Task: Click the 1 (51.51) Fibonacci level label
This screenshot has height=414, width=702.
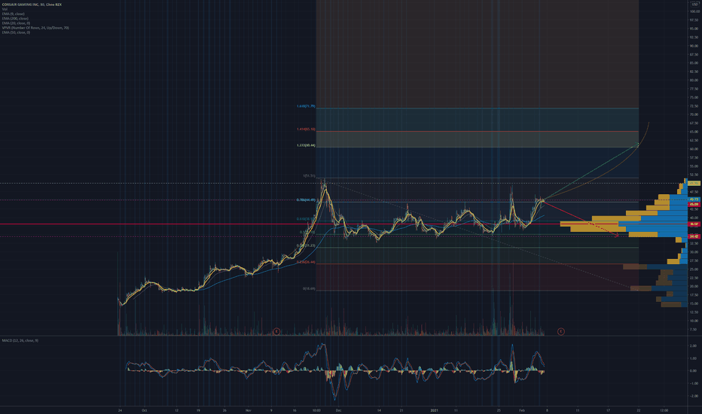Action: point(309,176)
